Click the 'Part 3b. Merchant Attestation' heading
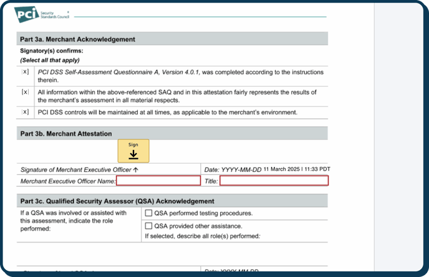Viewport: 429px width, 277px height. click(x=66, y=134)
